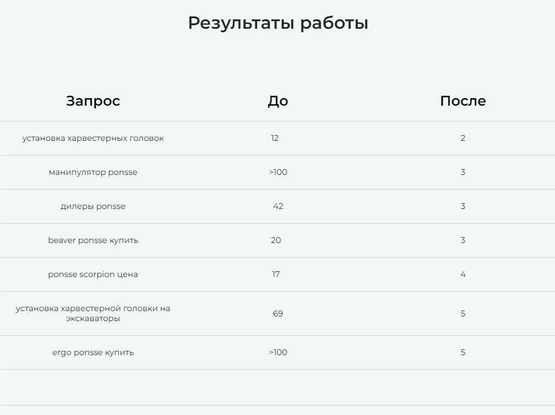Click the "beaver ponsse купить" query
The width and height of the screenshot is (555, 415).
point(93,241)
